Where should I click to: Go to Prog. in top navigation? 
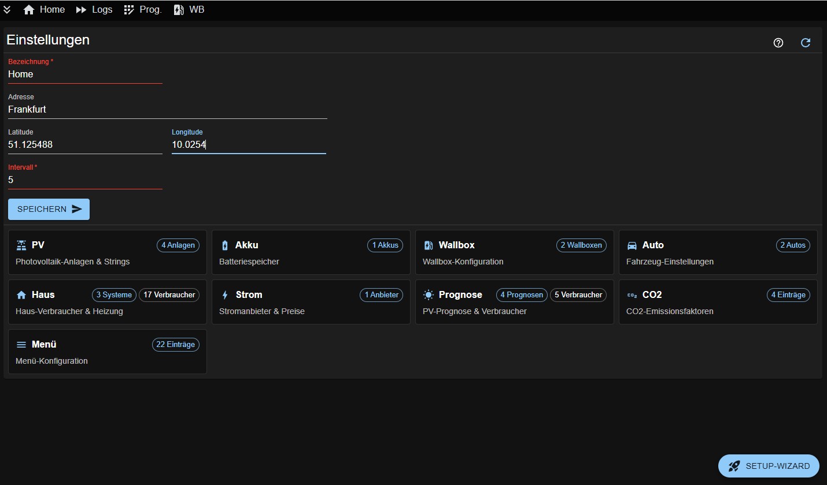click(143, 10)
